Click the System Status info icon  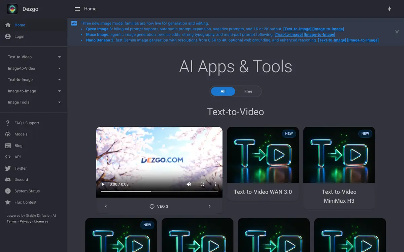(x=8, y=191)
